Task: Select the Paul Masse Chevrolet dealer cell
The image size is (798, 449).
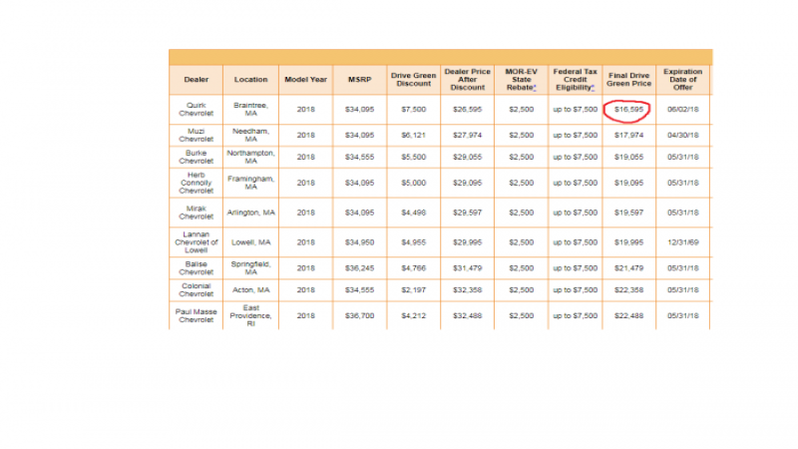Action: tap(197, 316)
